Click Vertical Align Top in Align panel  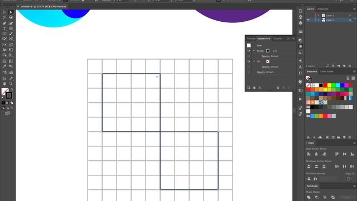(x=337, y=154)
